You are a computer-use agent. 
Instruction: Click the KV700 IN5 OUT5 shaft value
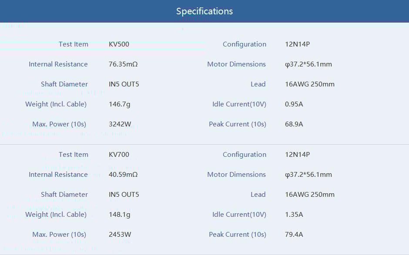pyautogui.click(x=124, y=195)
